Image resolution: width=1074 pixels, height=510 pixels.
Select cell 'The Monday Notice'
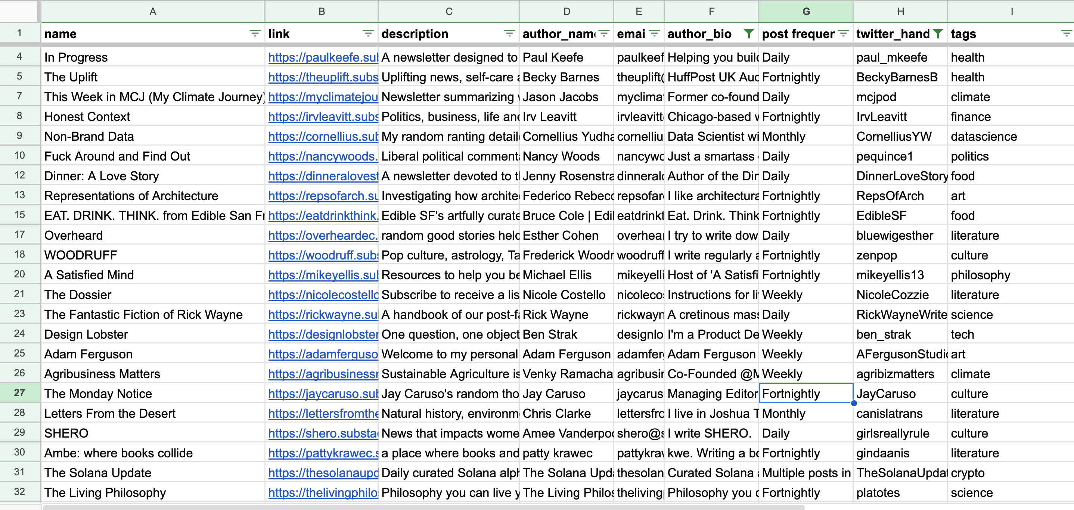click(153, 394)
